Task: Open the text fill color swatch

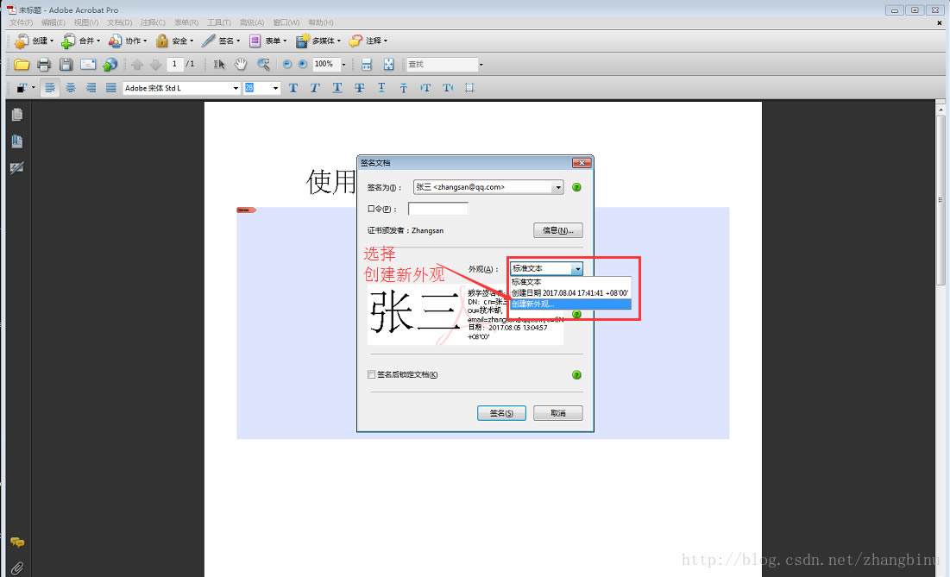Action: pyautogui.click(x=22, y=88)
